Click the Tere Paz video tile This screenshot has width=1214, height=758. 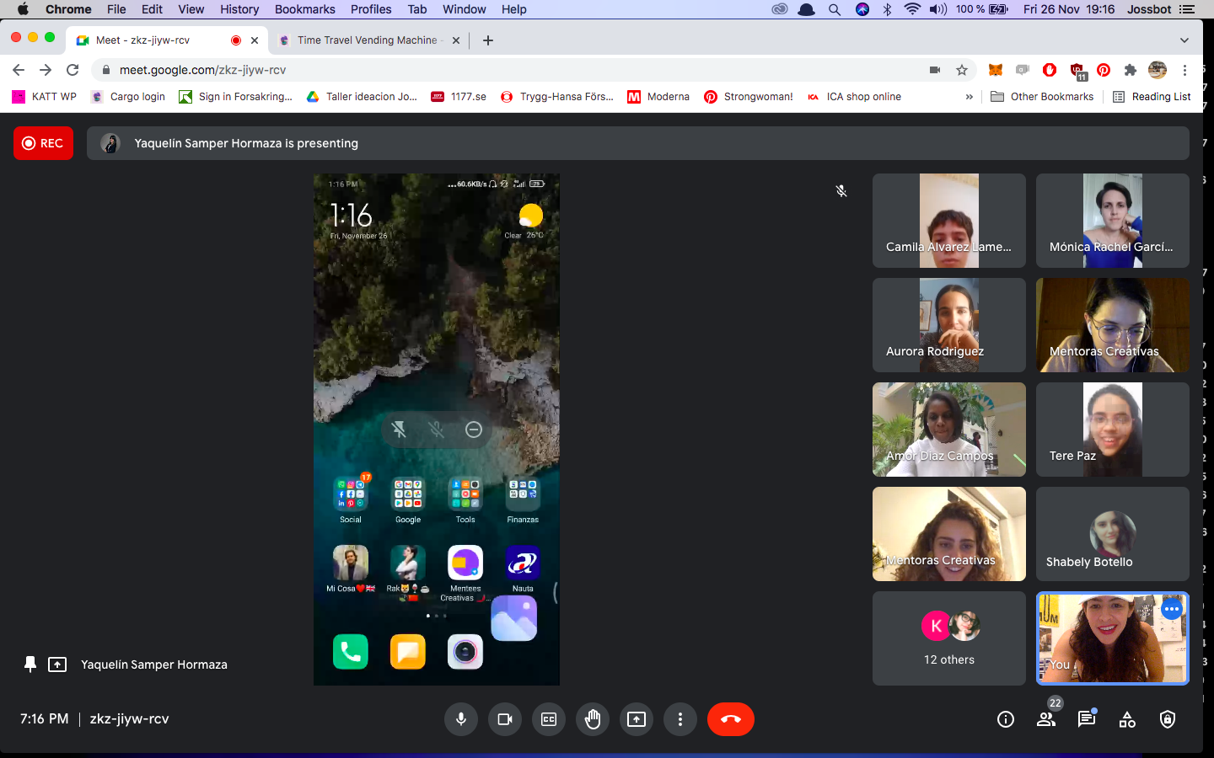click(1112, 430)
